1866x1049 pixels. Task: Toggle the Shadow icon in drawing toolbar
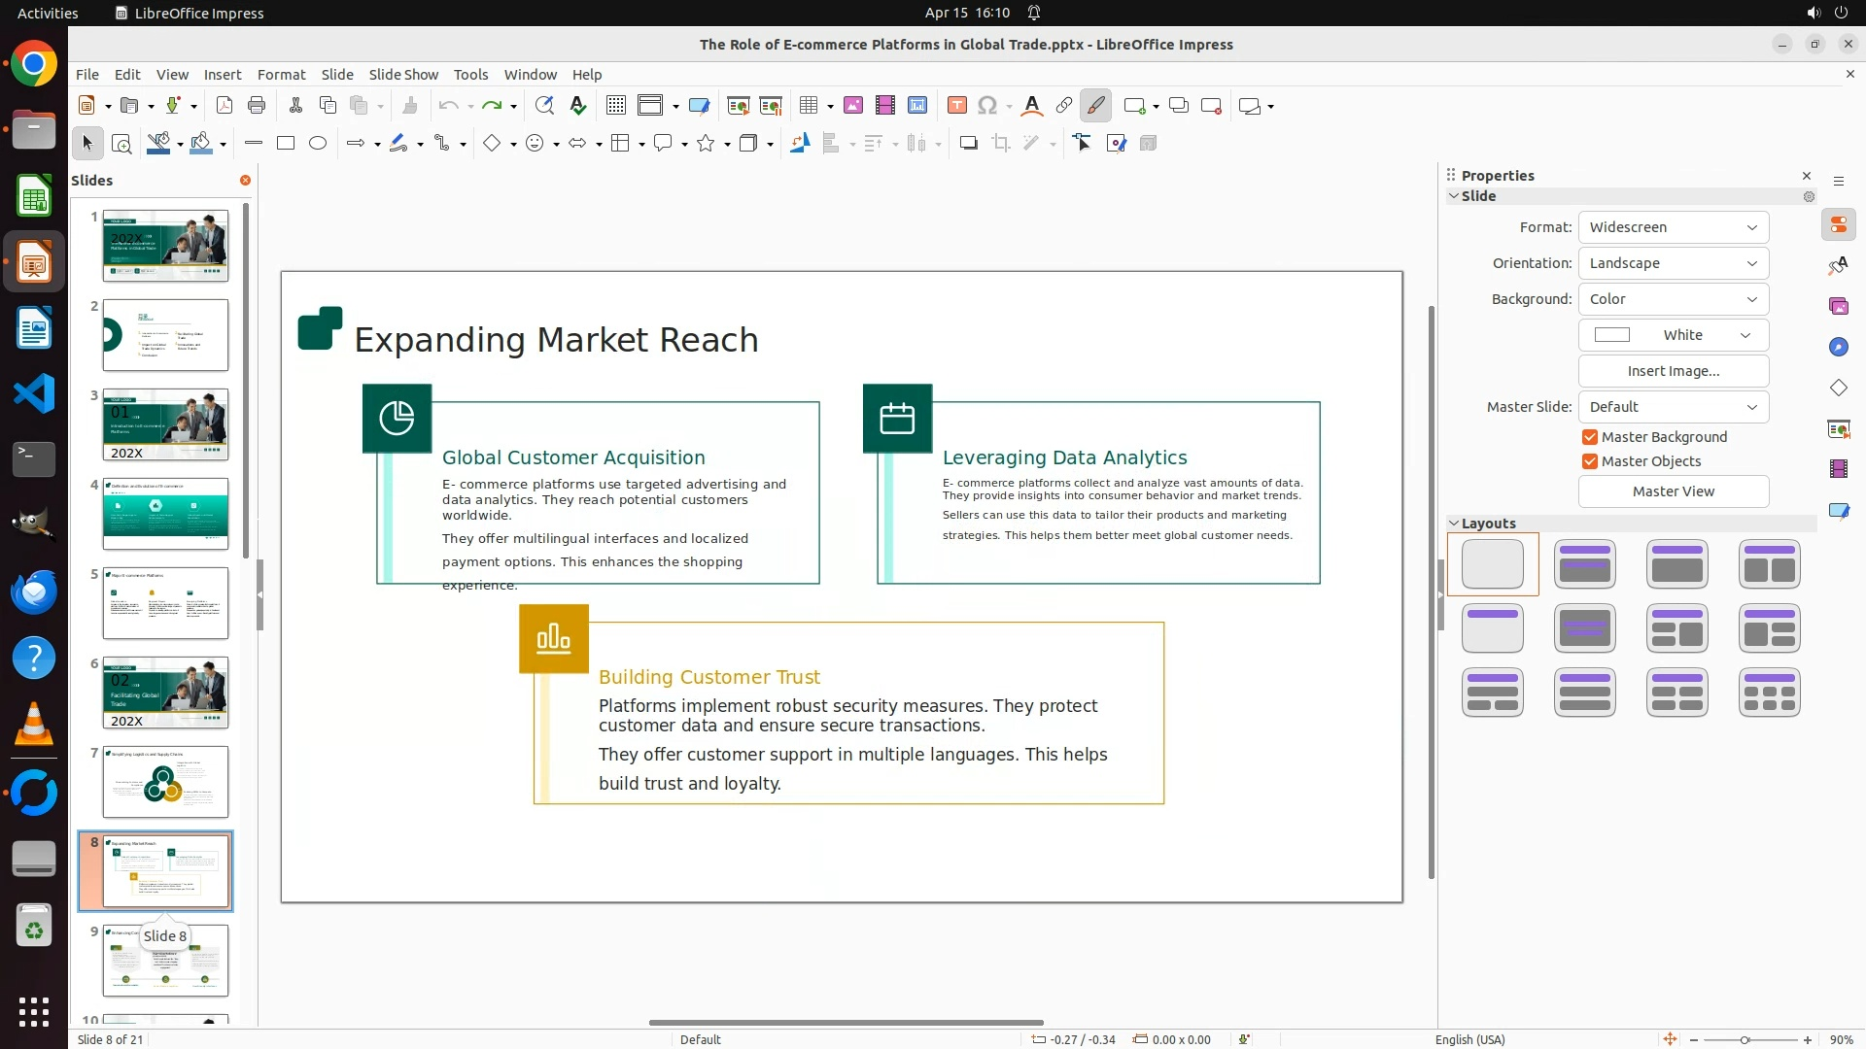pos(968,144)
